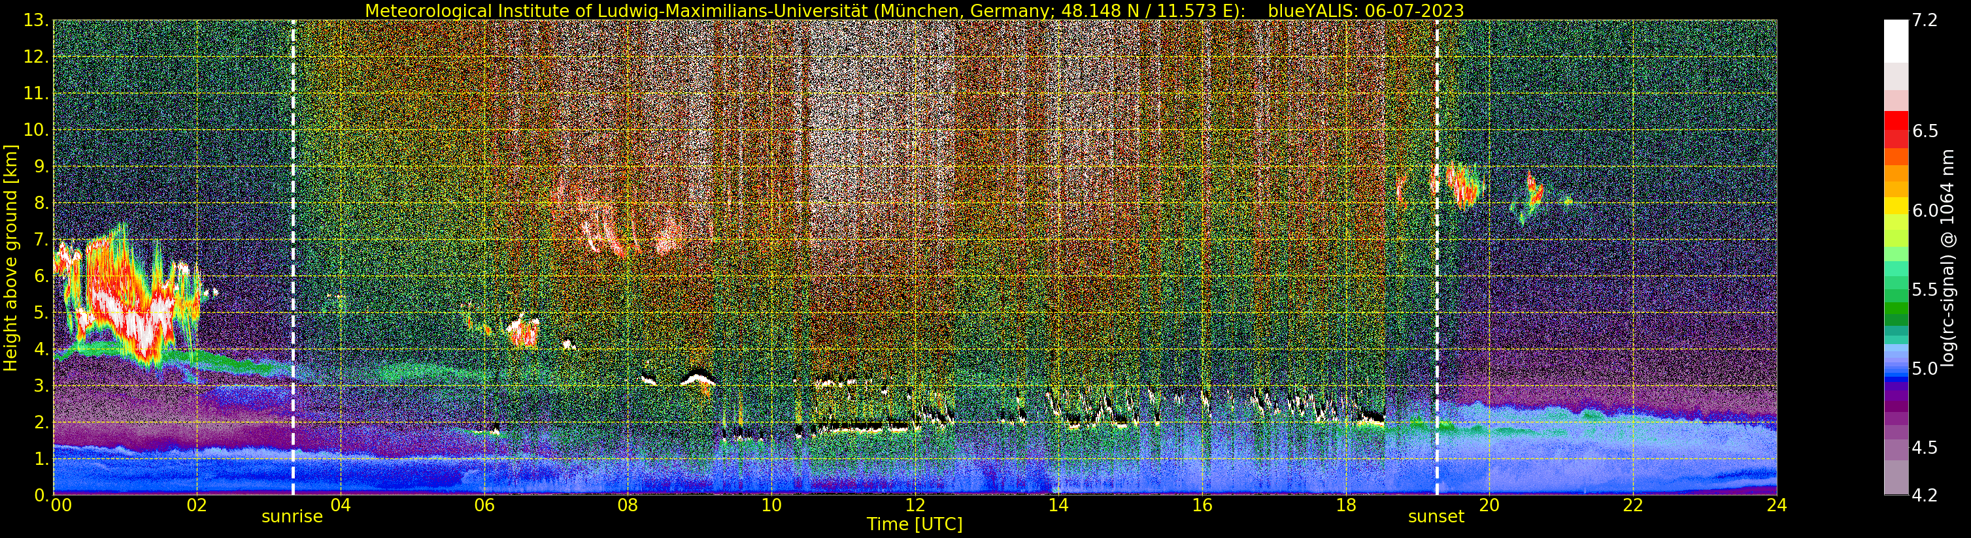
Task: Click the '13.' height tick label
Action: point(36,21)
